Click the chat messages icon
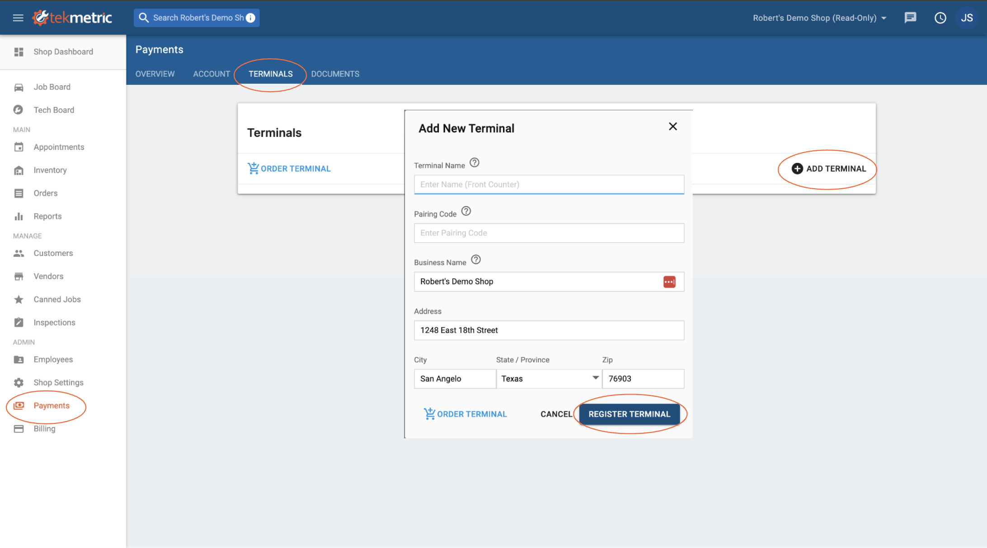The height and width of the screenshot is (548, 987). click(x=910, y=18)
